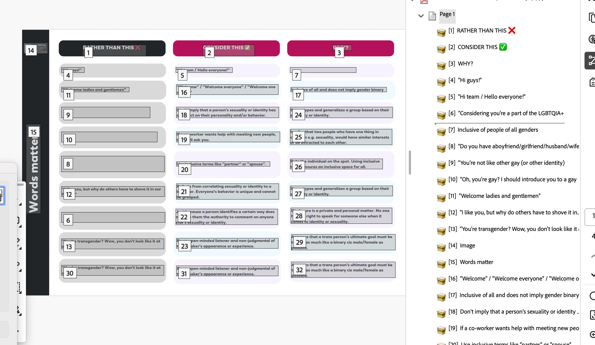The height and width of the screenshot is (345, 595).
Task: Click the CONSIDER THIS pink header region
Action: coord(226,48)
